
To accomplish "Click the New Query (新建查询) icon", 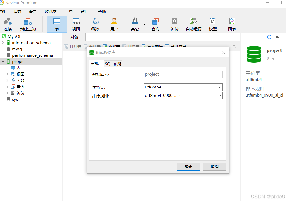I will (x=28, y=24).
